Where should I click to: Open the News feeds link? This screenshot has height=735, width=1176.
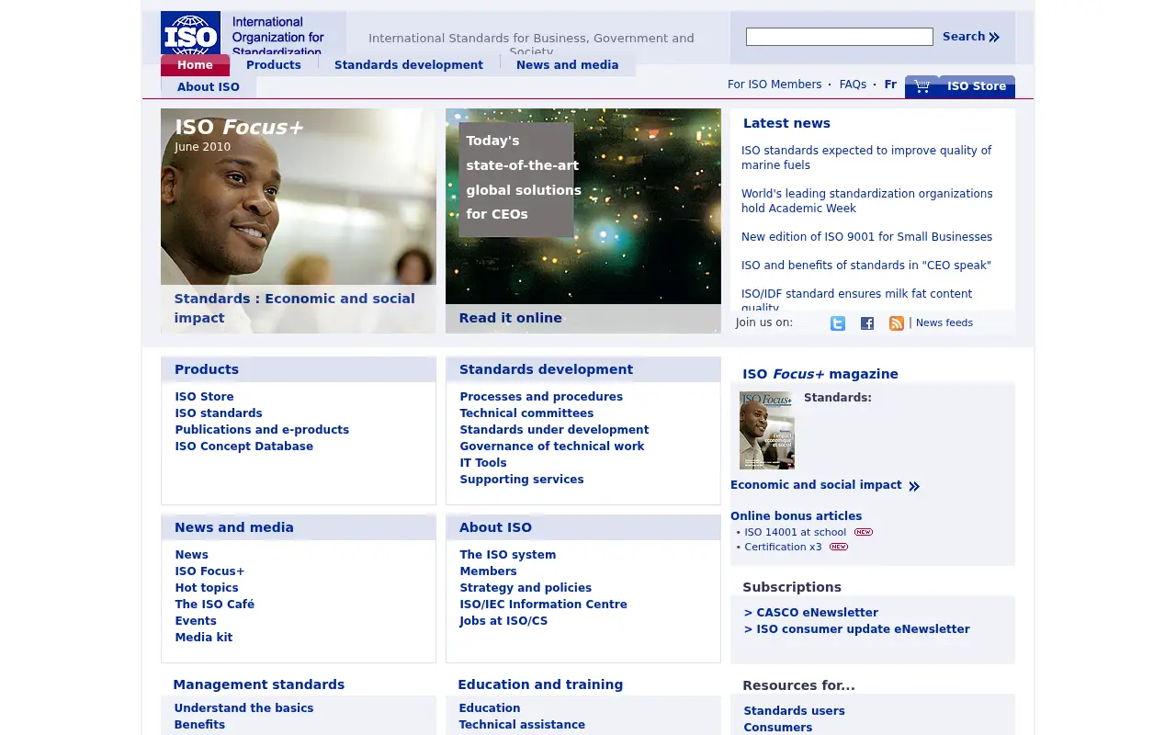944,323
